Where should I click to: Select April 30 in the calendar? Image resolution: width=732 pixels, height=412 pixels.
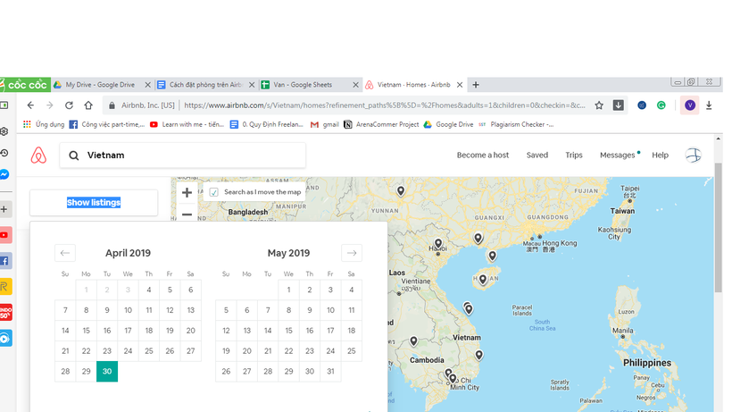click(107, 372)
